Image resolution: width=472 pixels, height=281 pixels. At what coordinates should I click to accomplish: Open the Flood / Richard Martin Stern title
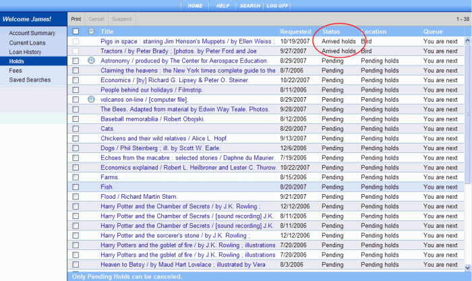pos(144,196)
